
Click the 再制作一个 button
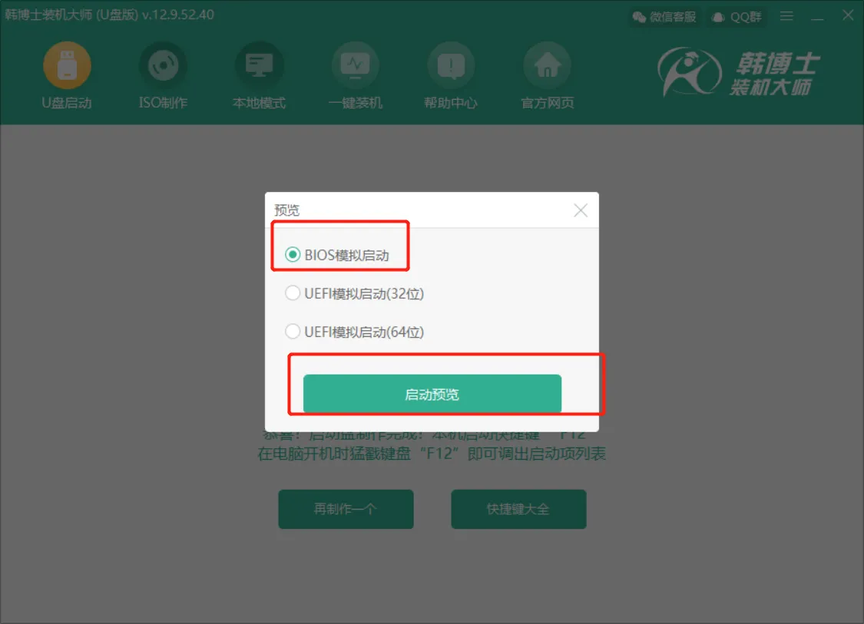pos(346,509)
